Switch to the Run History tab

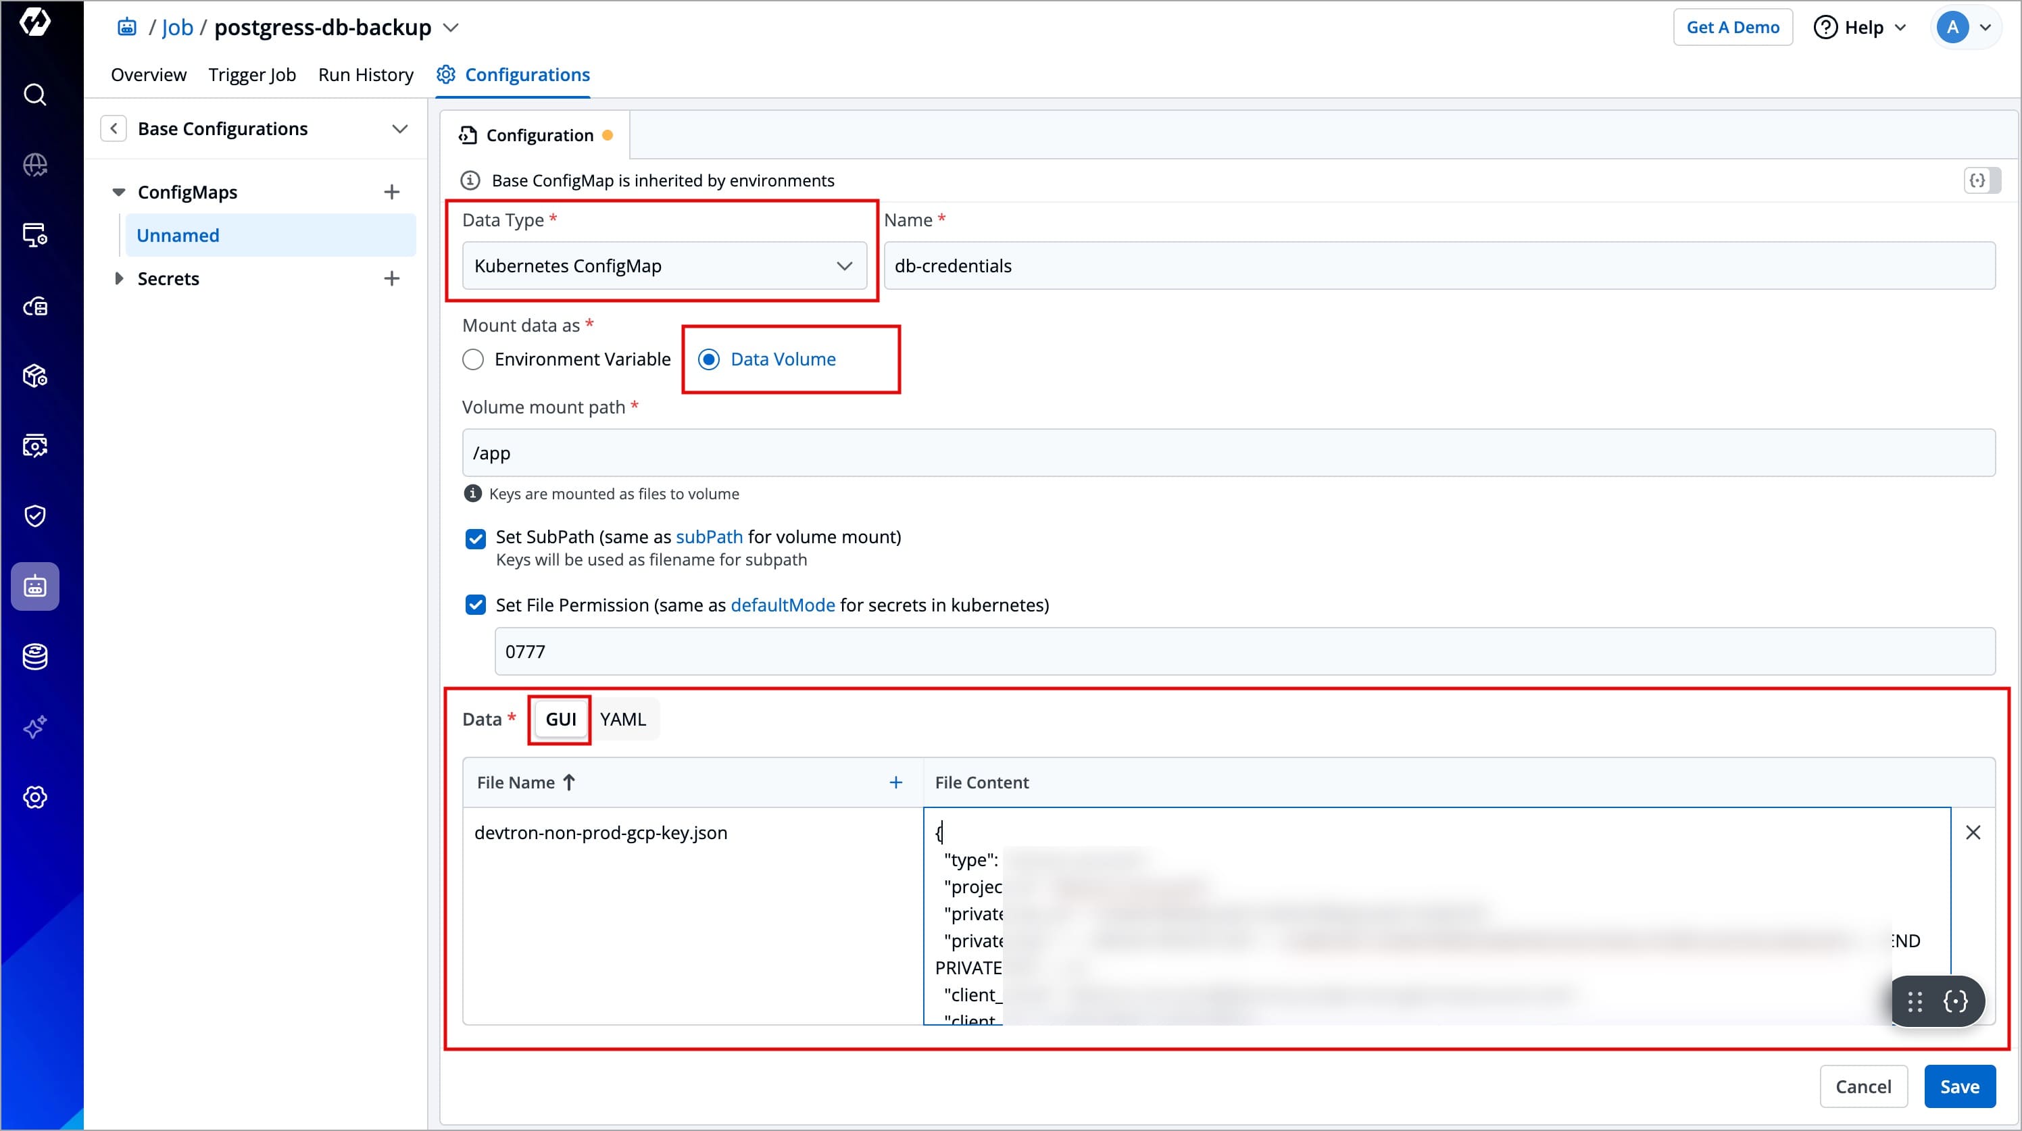click(x=366, y=74)
